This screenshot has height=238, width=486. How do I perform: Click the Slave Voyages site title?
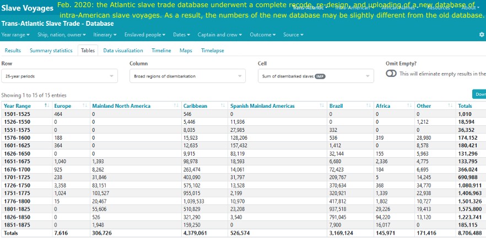(27, 9)
